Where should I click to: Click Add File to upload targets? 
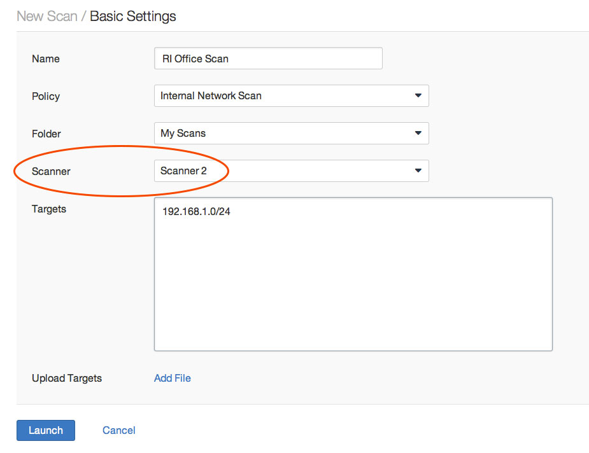pos(173,378)
